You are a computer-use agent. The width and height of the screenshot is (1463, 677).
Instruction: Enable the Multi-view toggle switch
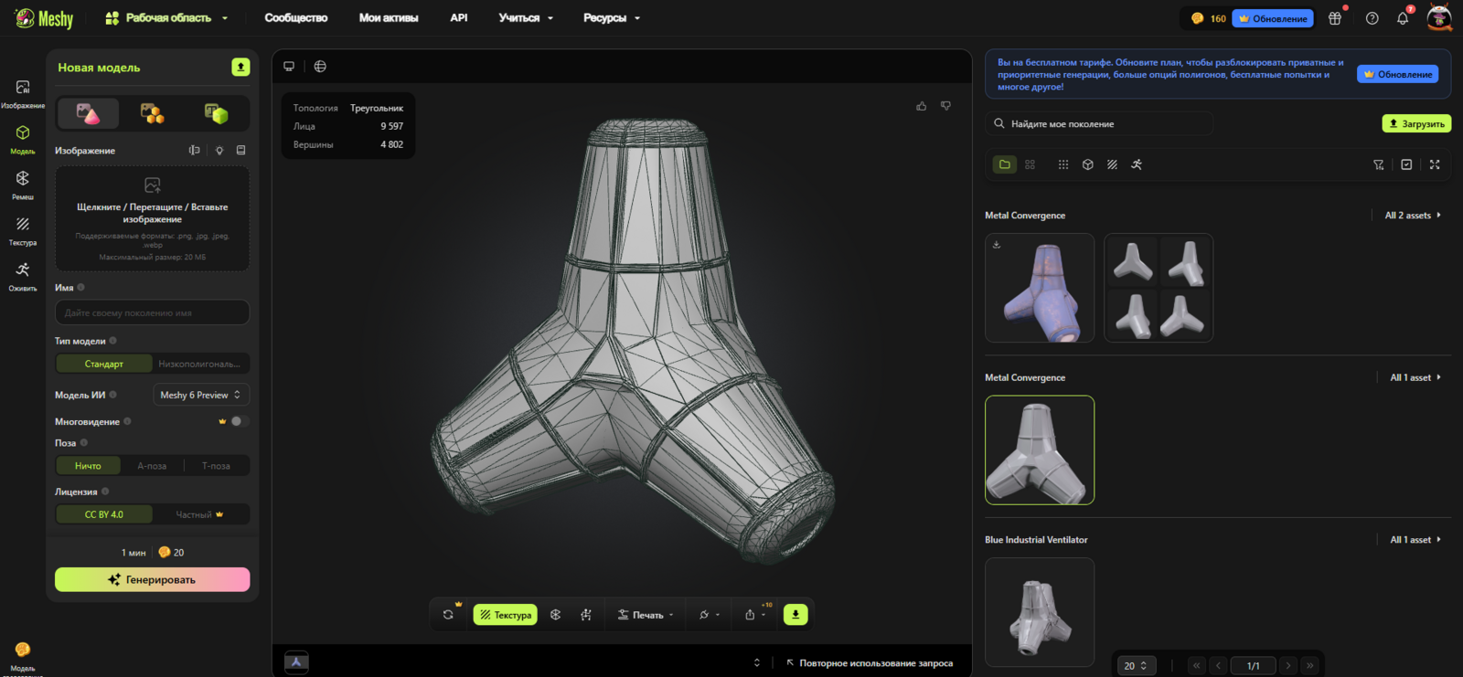[239, 421]
